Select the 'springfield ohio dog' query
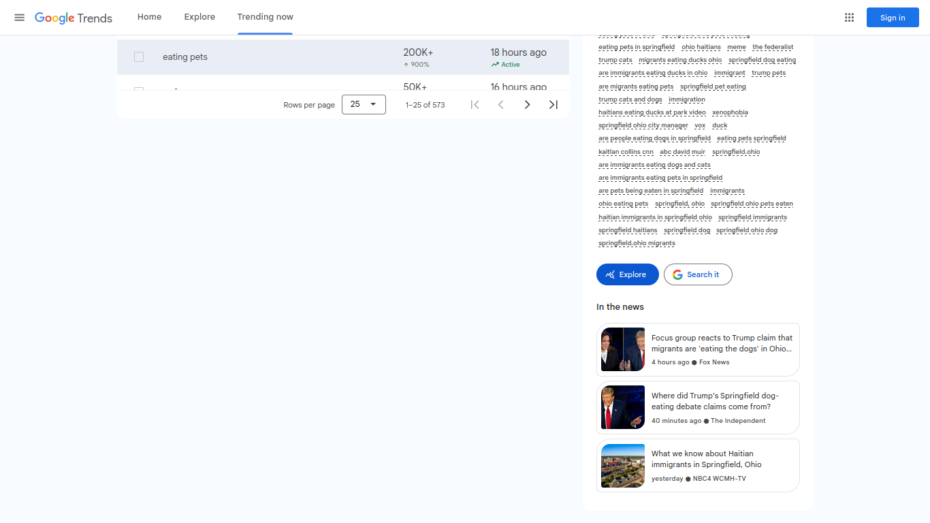Viewport: 930px width, 523px height. coord(747,230)
